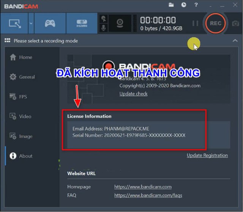Click the recording mode grid icon
Screen dimensions: 243x212
click(7, 41)
